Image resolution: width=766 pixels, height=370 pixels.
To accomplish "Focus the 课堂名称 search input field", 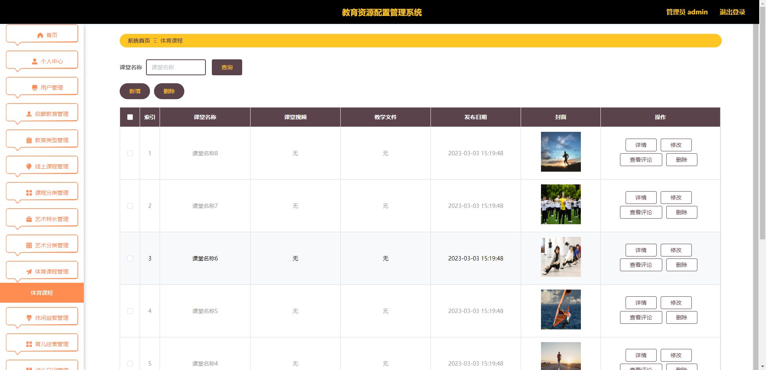I will (x=176, y=67).
